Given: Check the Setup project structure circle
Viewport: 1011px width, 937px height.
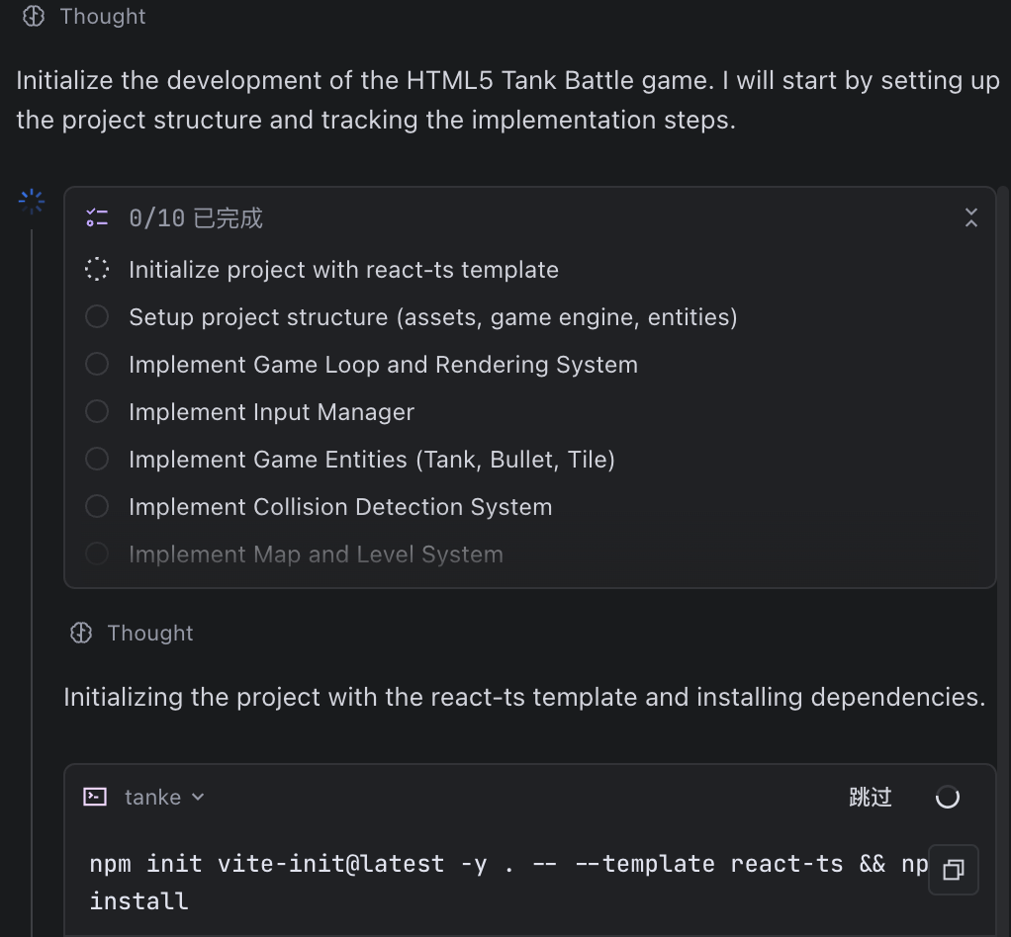Looking at the screenshot, I should 97,317.
